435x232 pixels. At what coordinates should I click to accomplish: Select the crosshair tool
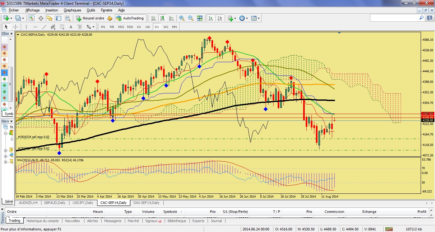coord(15,27)
